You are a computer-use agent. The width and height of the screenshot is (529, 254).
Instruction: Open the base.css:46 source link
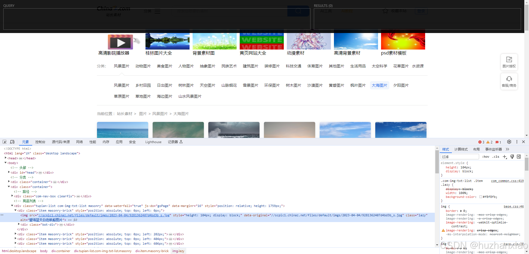coord(514,206)
